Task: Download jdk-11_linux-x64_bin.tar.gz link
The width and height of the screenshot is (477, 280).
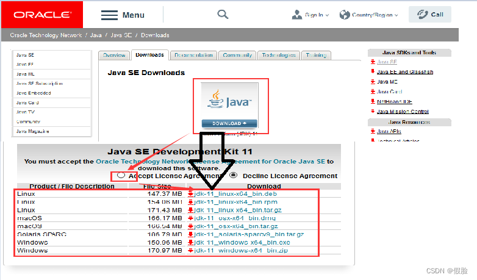Action: click(238, 210)
